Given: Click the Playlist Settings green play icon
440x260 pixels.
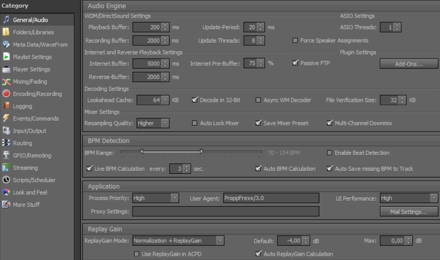Looking at the screenshot, I should [x=6, y=57].
